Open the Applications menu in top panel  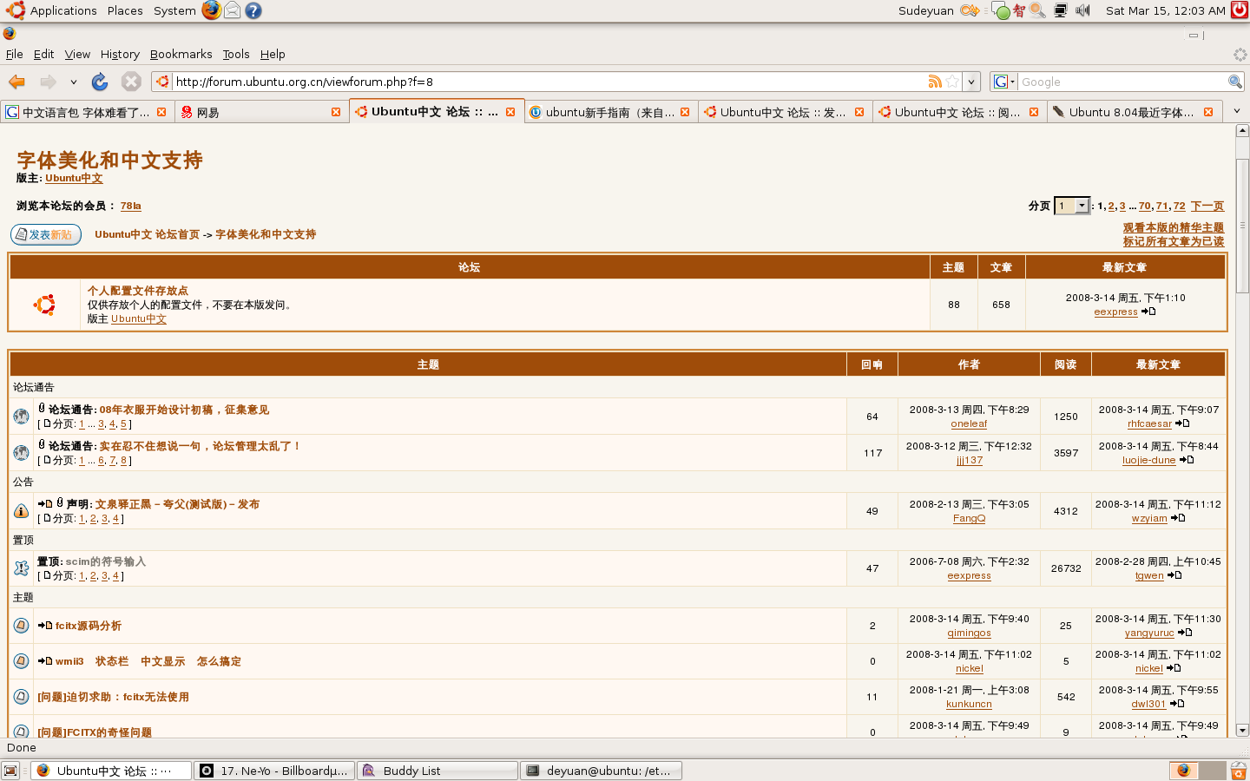(x=63, y=10)
